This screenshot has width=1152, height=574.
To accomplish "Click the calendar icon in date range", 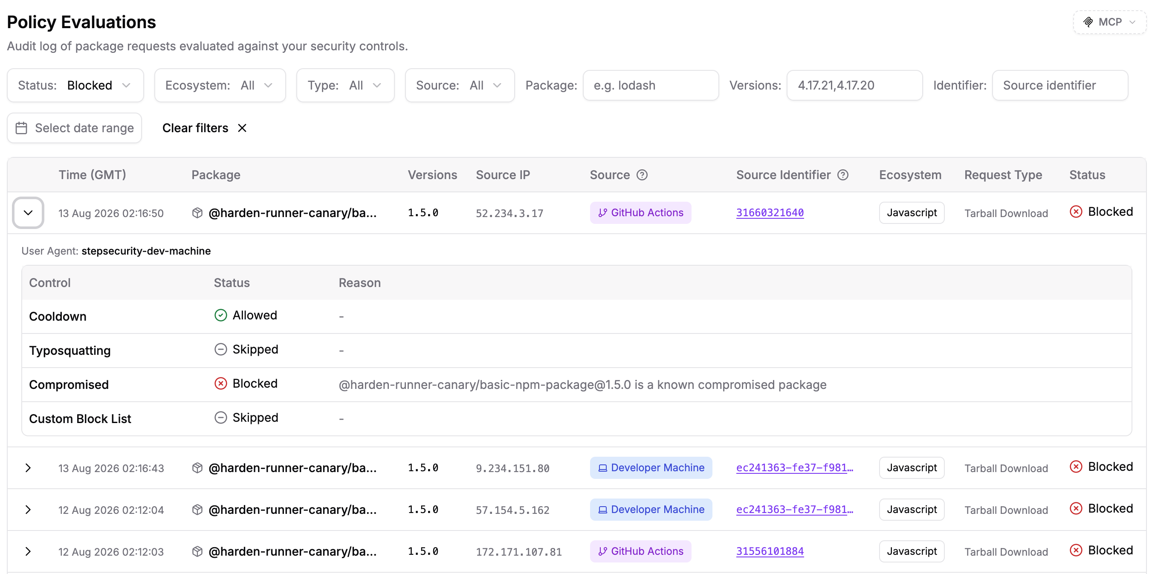I will pos(21,128).
